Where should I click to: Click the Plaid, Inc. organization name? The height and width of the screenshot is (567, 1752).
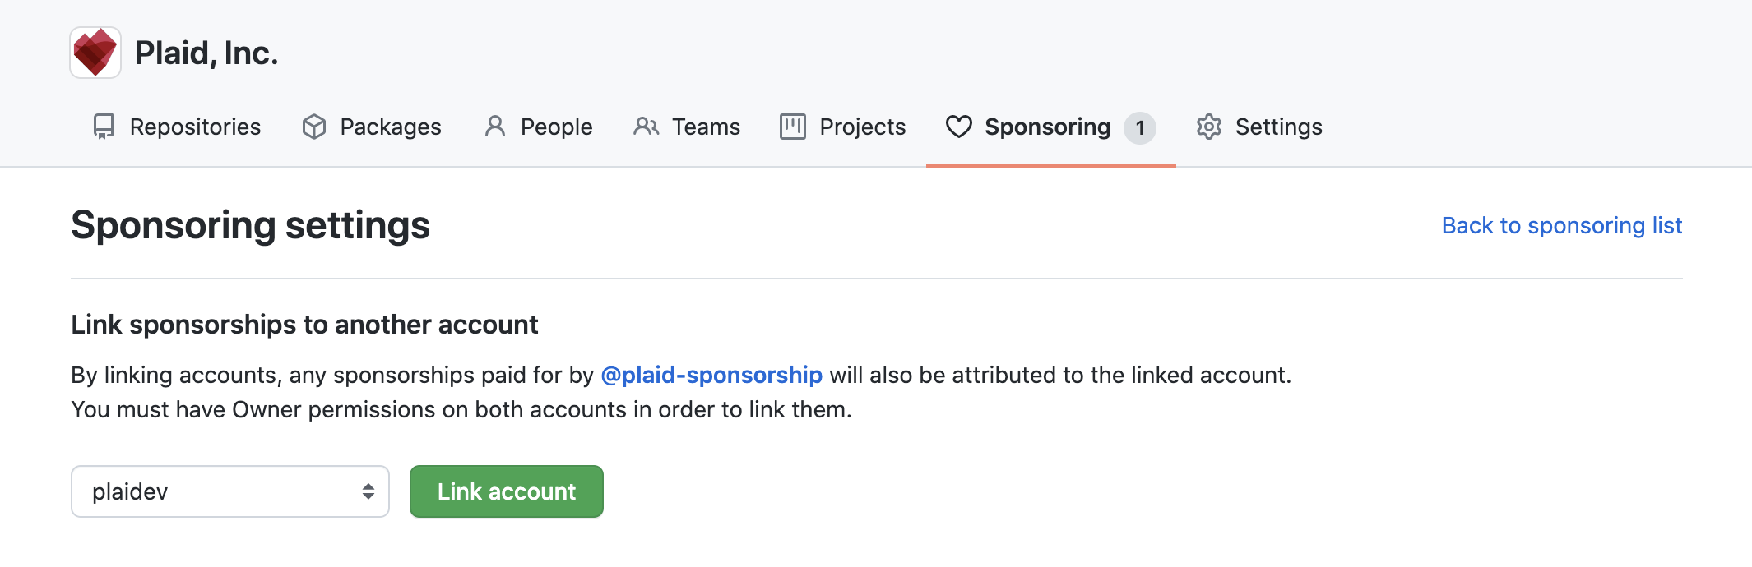[x=206, y=53]
